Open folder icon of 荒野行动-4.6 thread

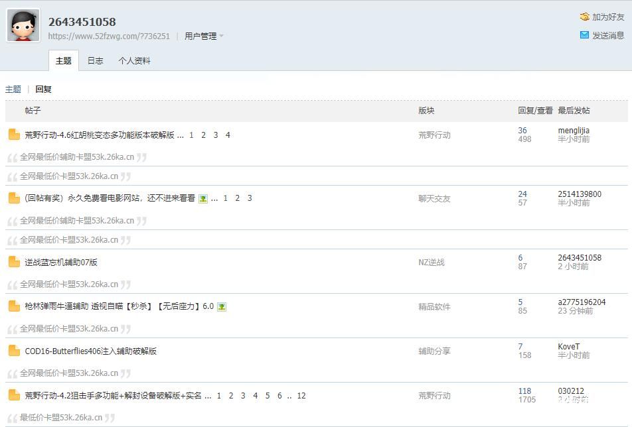coord(14,135)
